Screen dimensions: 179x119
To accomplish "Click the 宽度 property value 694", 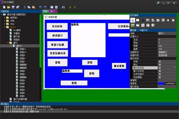I will coord(167,46).
